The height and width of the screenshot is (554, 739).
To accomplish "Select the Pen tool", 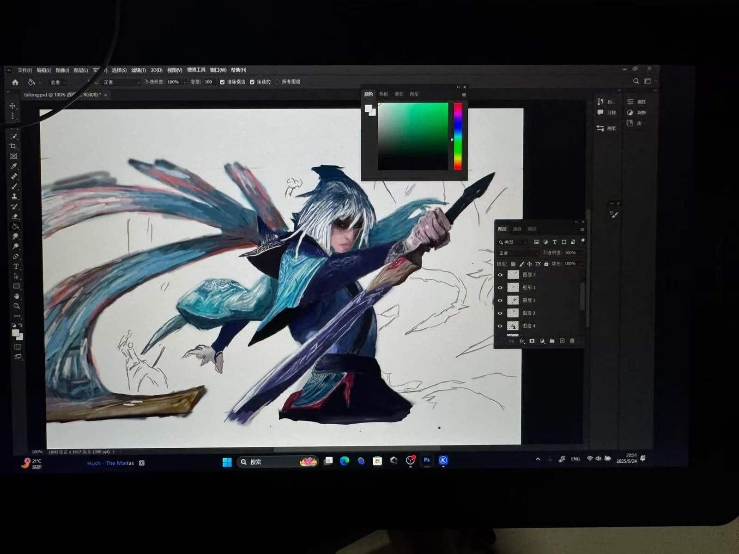I will coord(16,256).
